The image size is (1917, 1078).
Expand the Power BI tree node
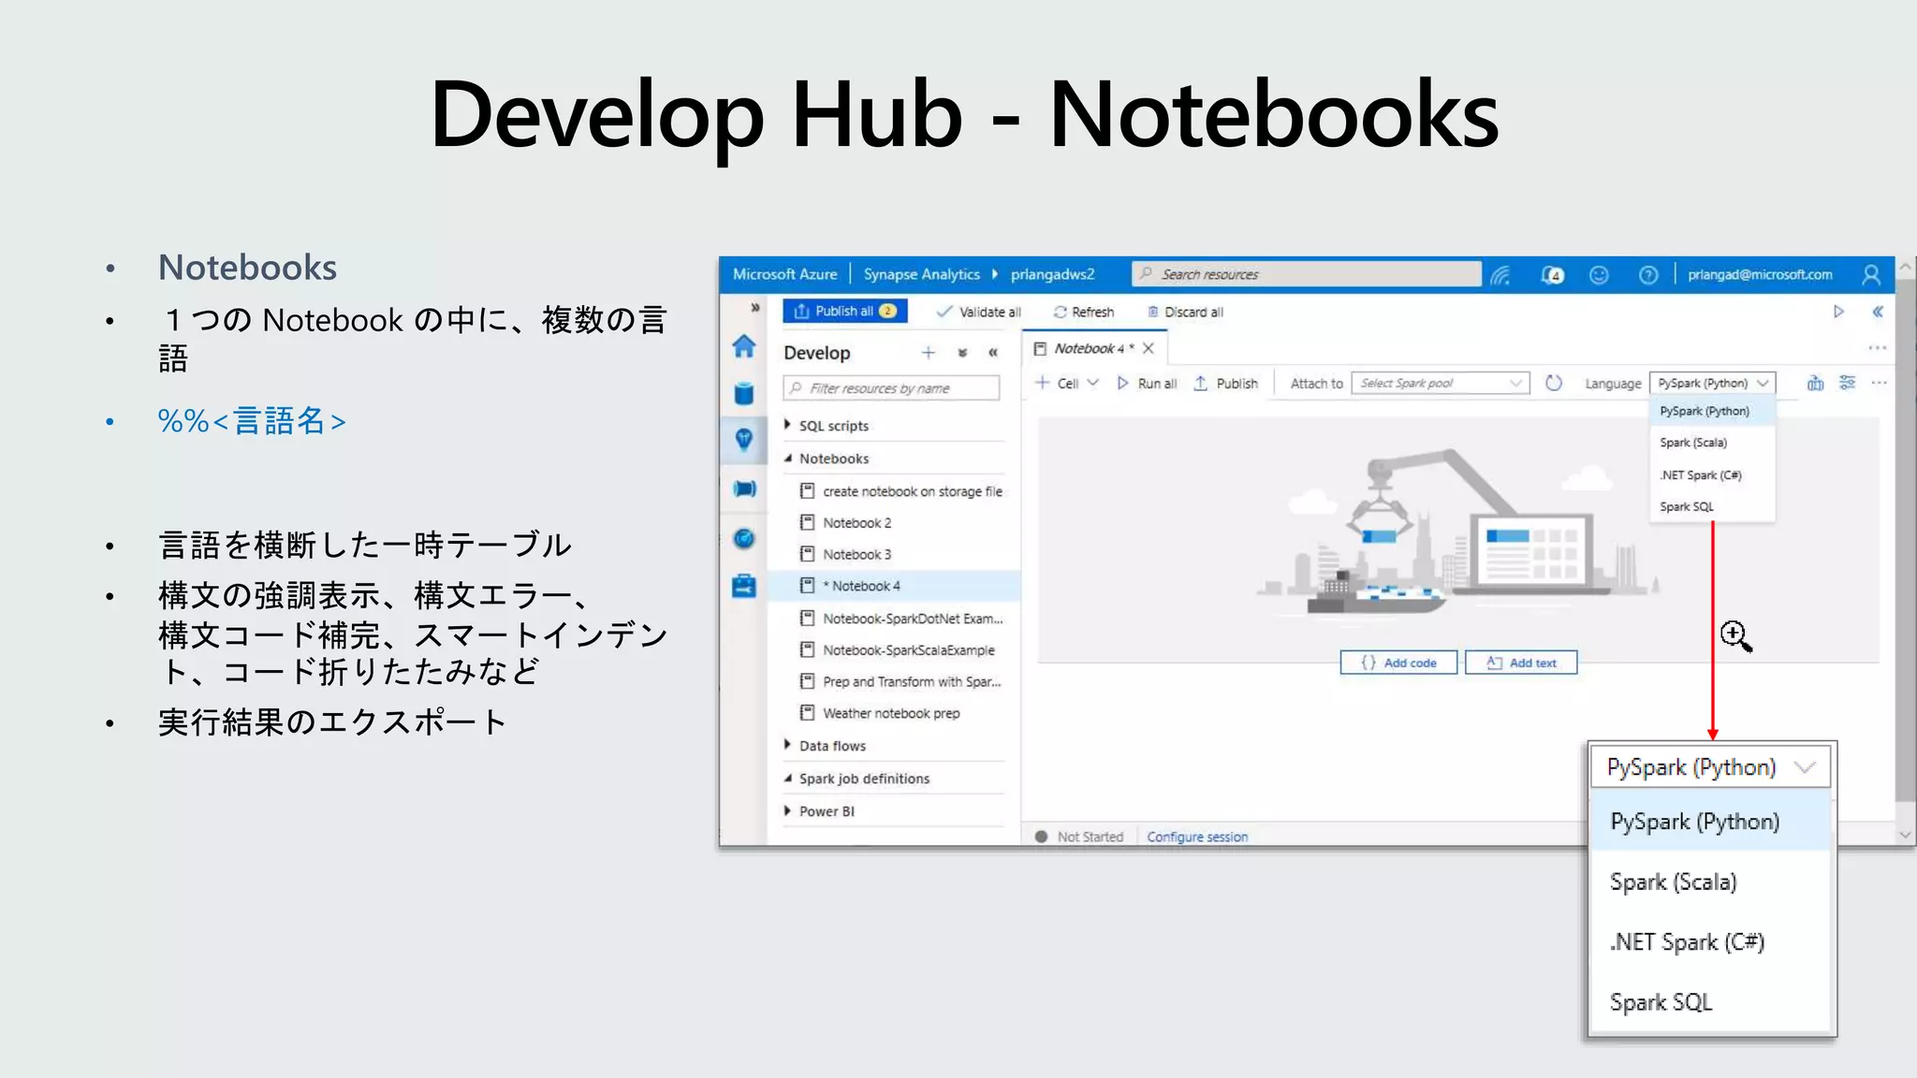click(x=788, y=810)
